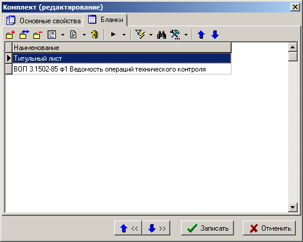The height and width of the screenshot is (242, 303).
Task: Click the yellow exit door icon
Action: pos(95,35)
